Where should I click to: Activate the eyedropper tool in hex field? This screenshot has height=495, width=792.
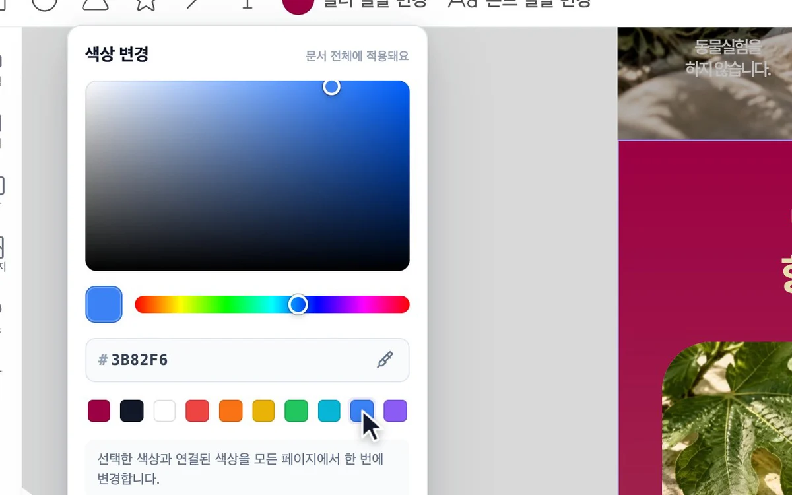[385, 360]
